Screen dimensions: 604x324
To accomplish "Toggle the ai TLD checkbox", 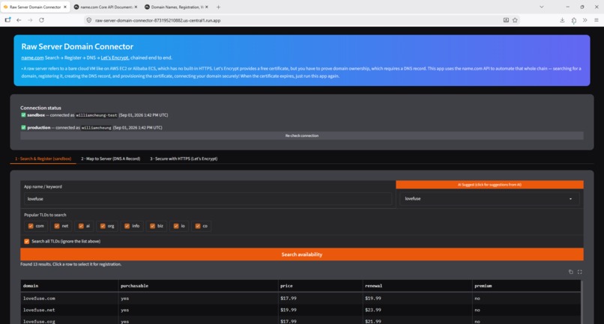I will [x=81, y=226].
